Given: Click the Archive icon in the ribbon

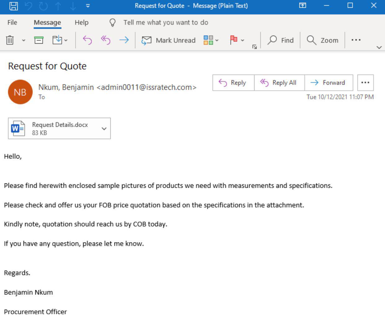Looking at the screenshot, I should pos(39,40).
